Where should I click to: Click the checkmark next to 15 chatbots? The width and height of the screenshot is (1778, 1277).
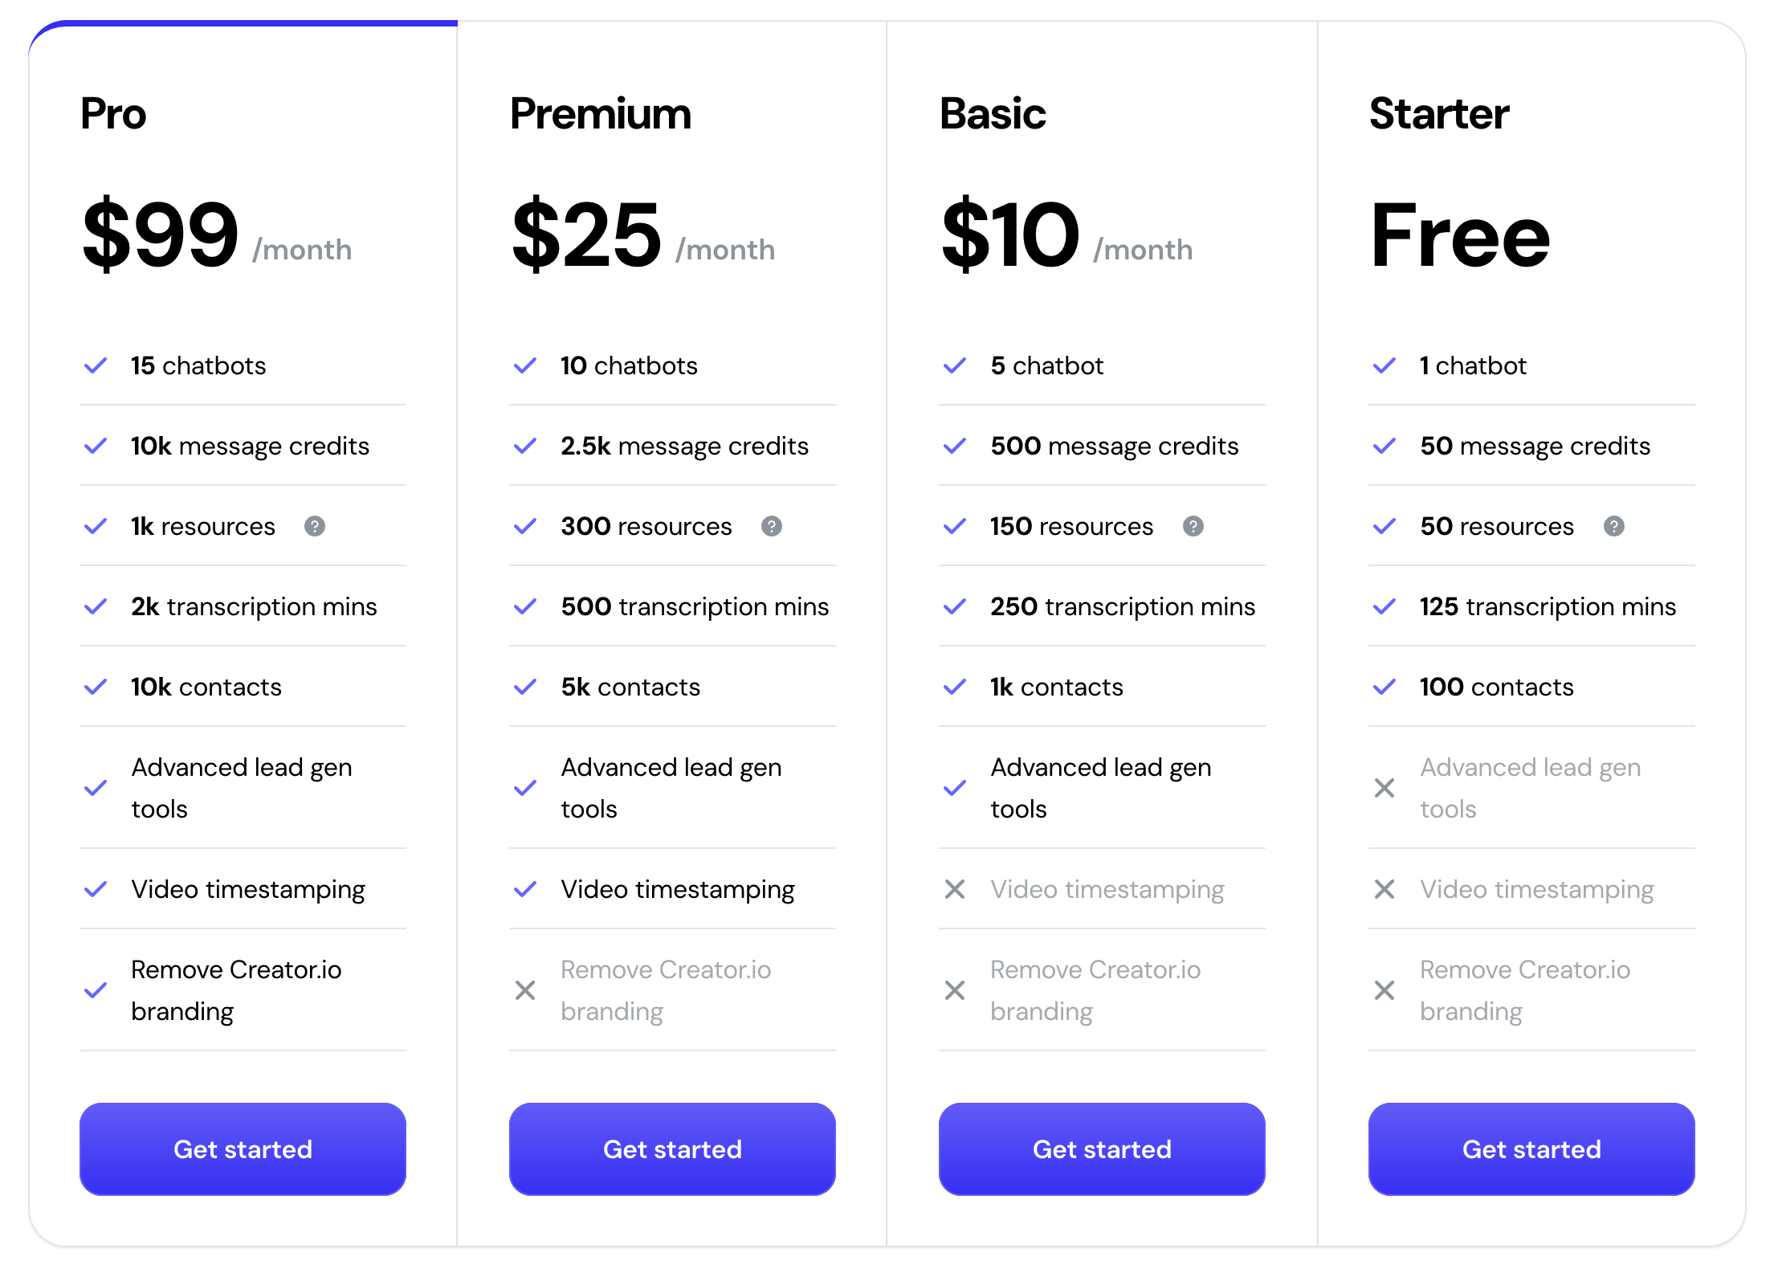pos(96,365)
